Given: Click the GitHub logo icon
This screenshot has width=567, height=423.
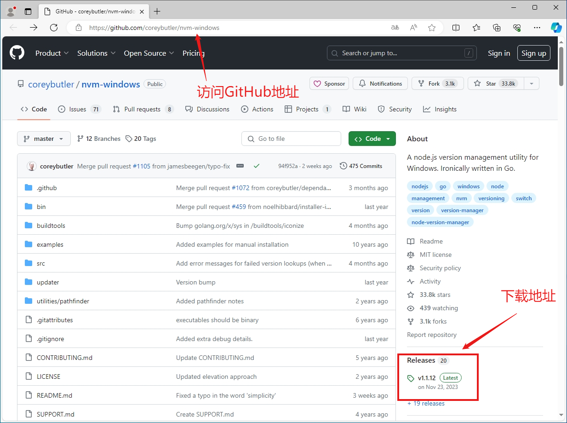Looking at the screenshot, I should coord(17,53).
